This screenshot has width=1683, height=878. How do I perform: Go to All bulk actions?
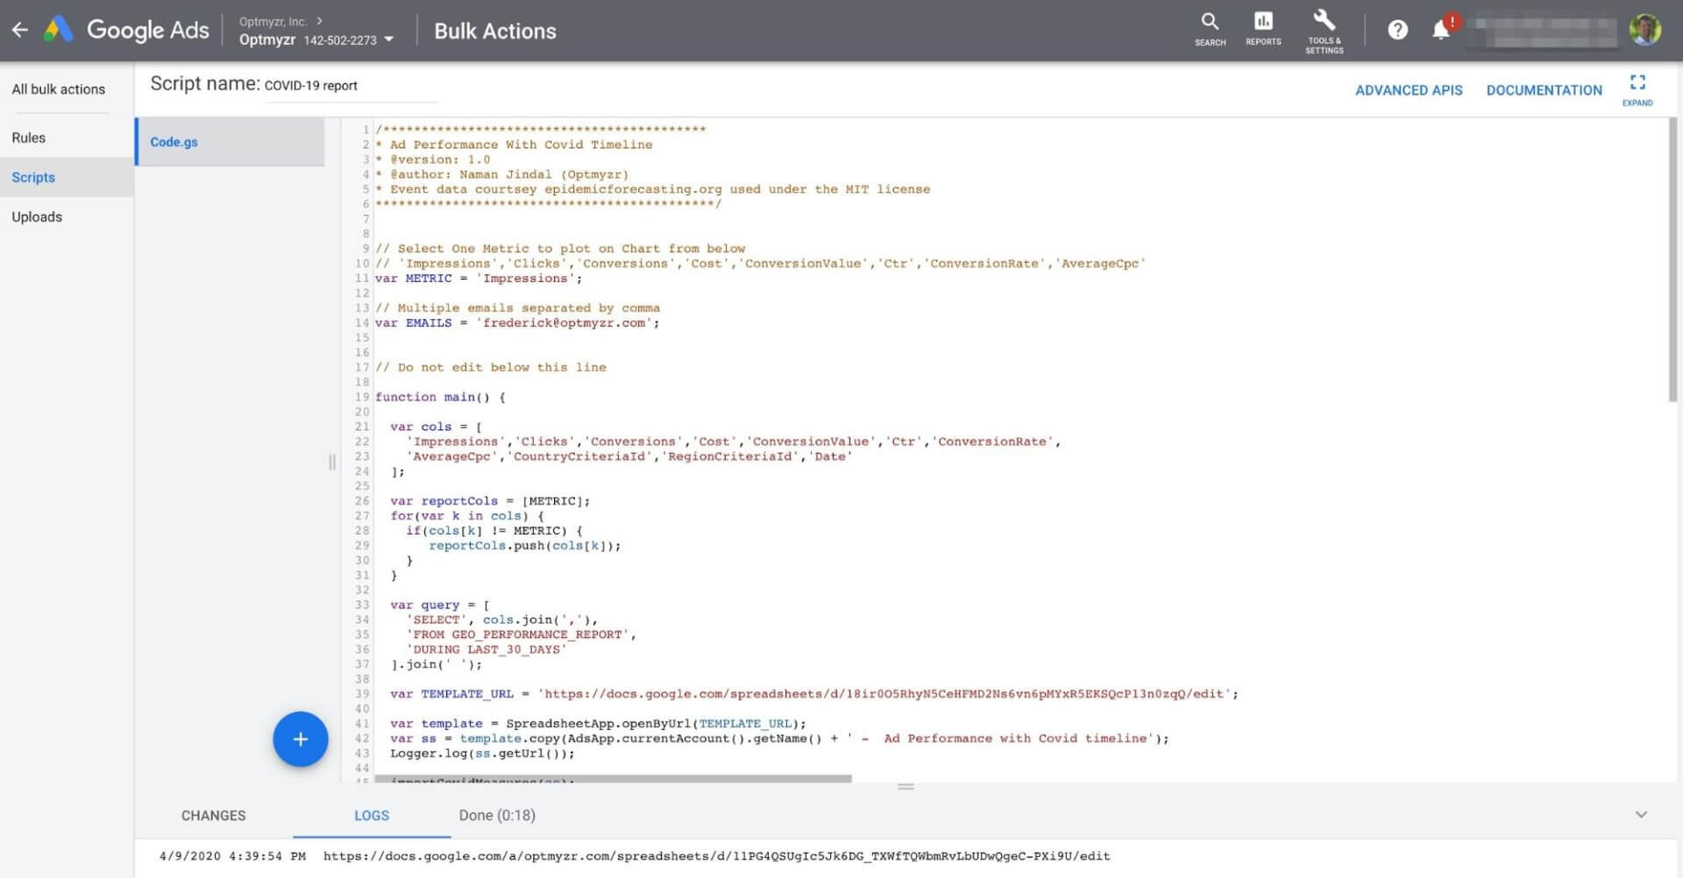coord(59,89)
